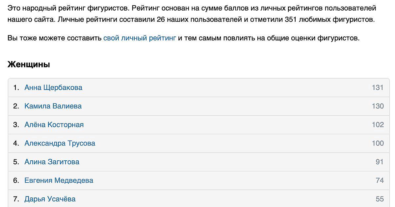
Task: Click the "Женщины" section heading
Action: pos(29,64)
